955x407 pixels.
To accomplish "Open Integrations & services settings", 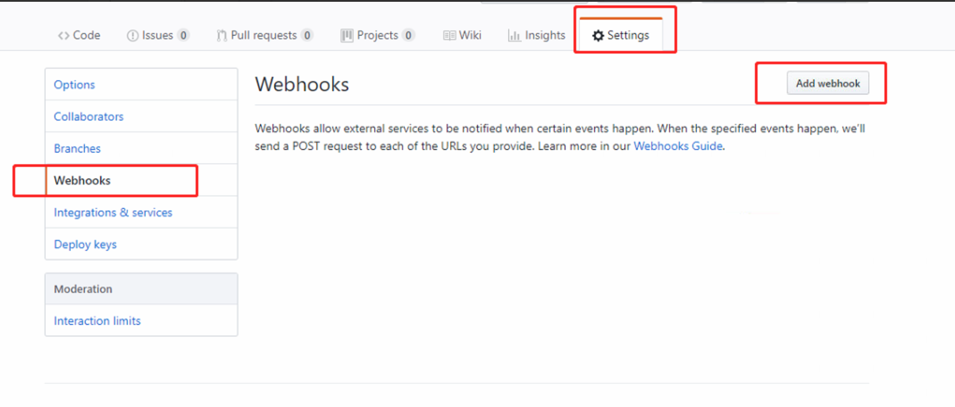I will pos(113,213).
